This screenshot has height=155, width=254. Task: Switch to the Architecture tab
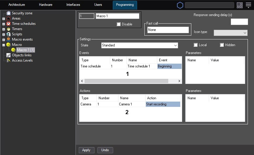(x=17, y=5)
